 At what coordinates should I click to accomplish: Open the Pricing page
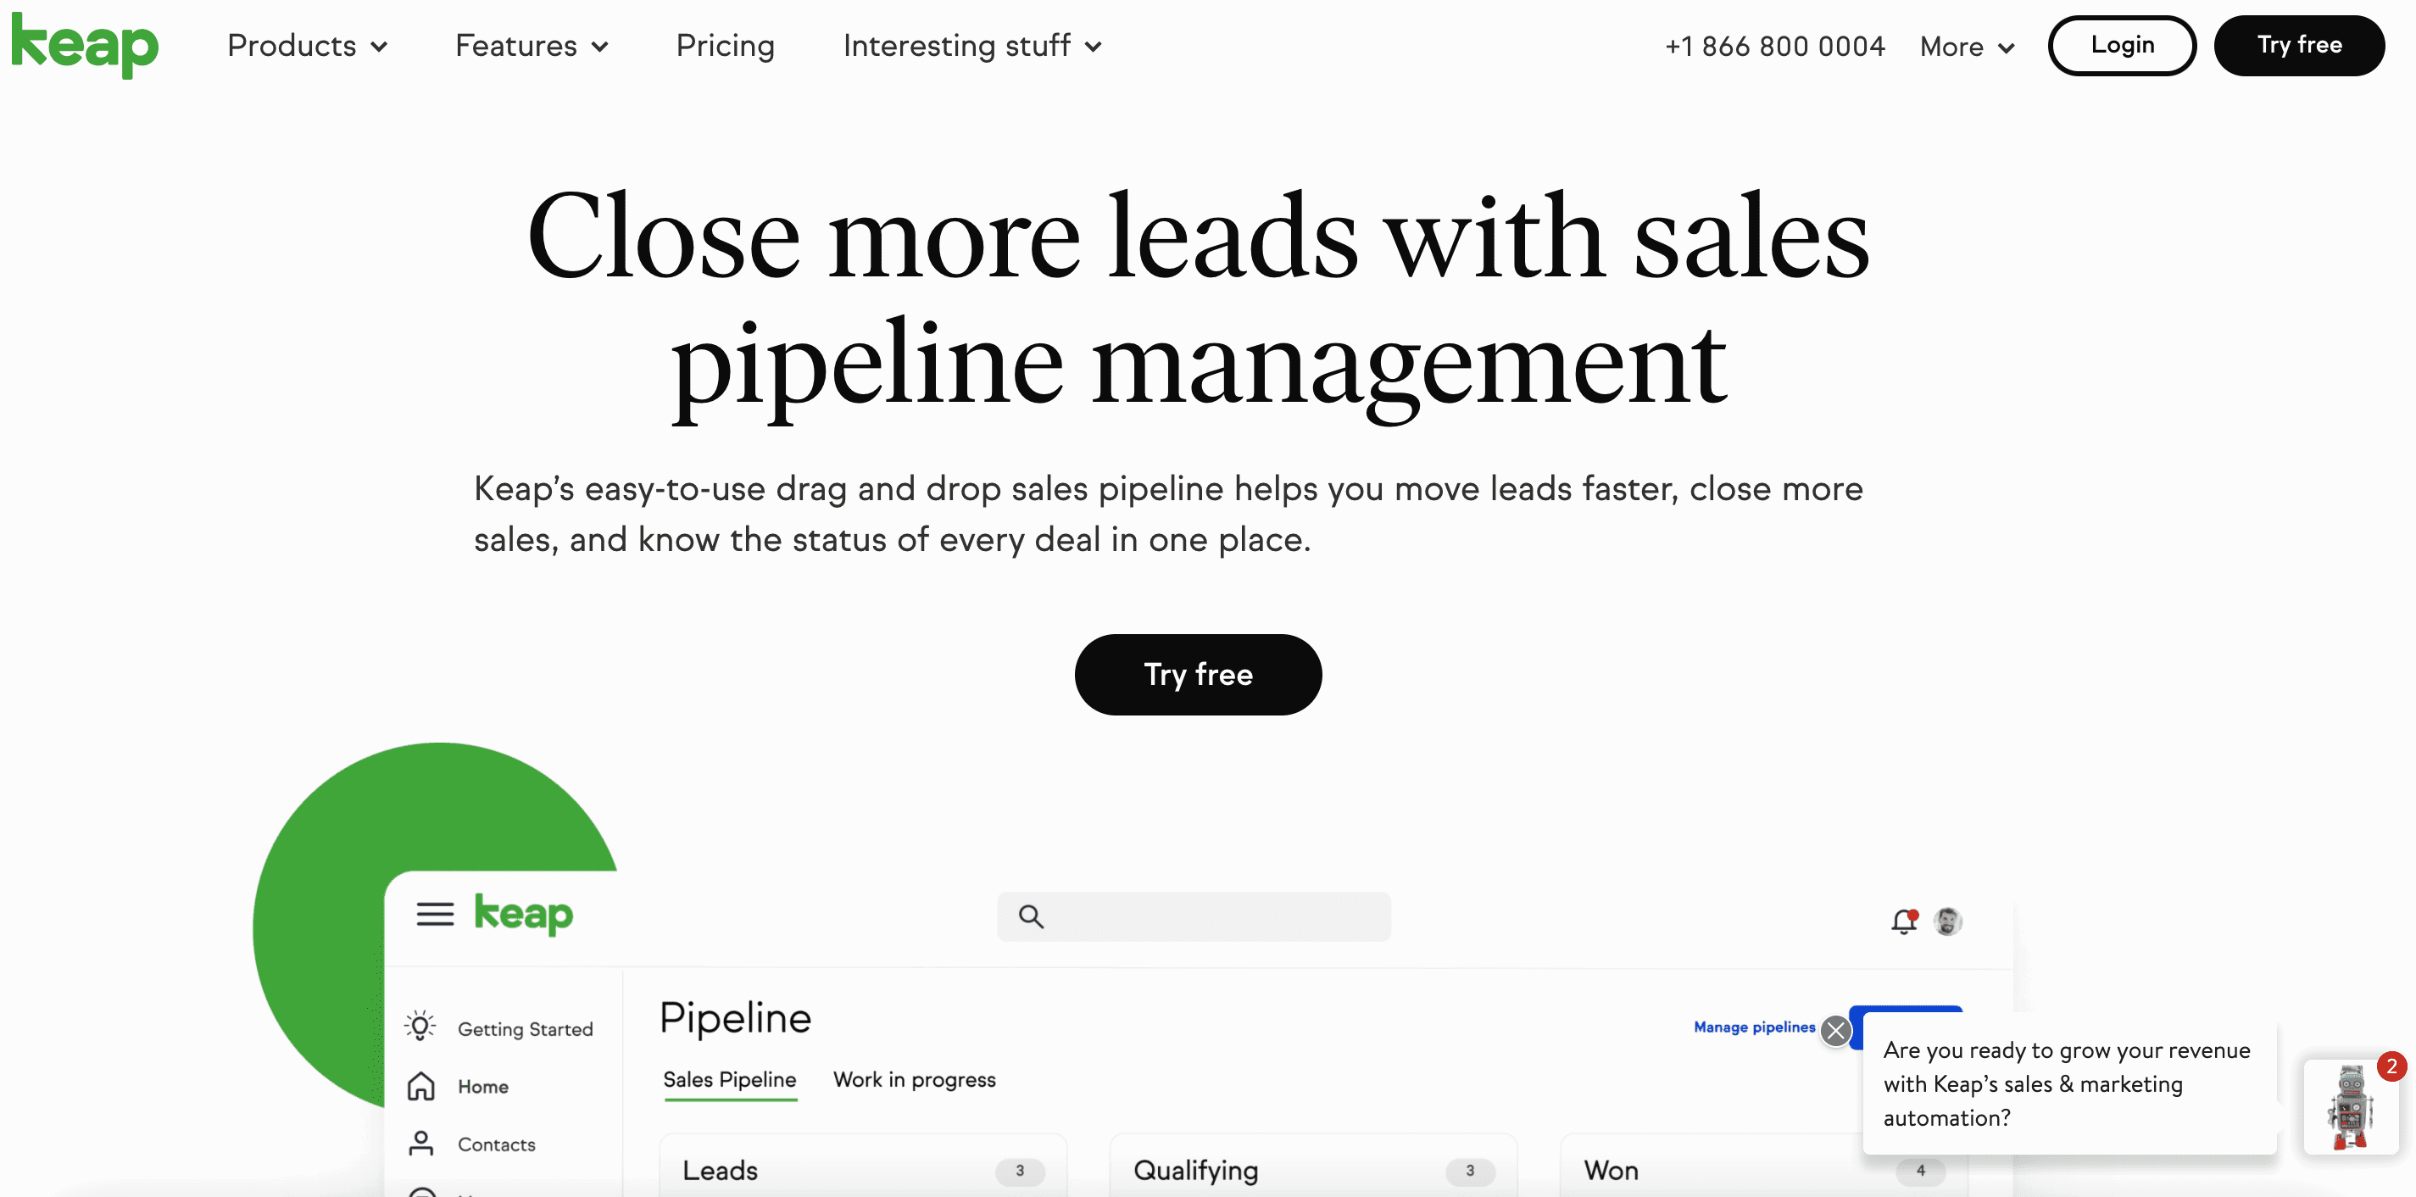(725, 46)
